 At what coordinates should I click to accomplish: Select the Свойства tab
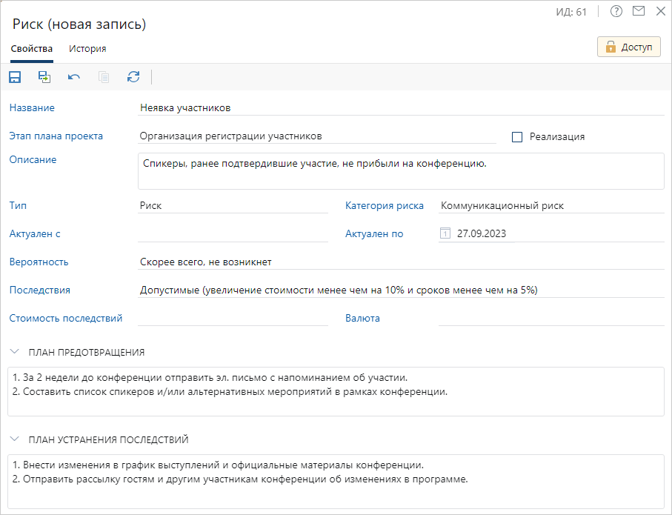click(31, 49)
